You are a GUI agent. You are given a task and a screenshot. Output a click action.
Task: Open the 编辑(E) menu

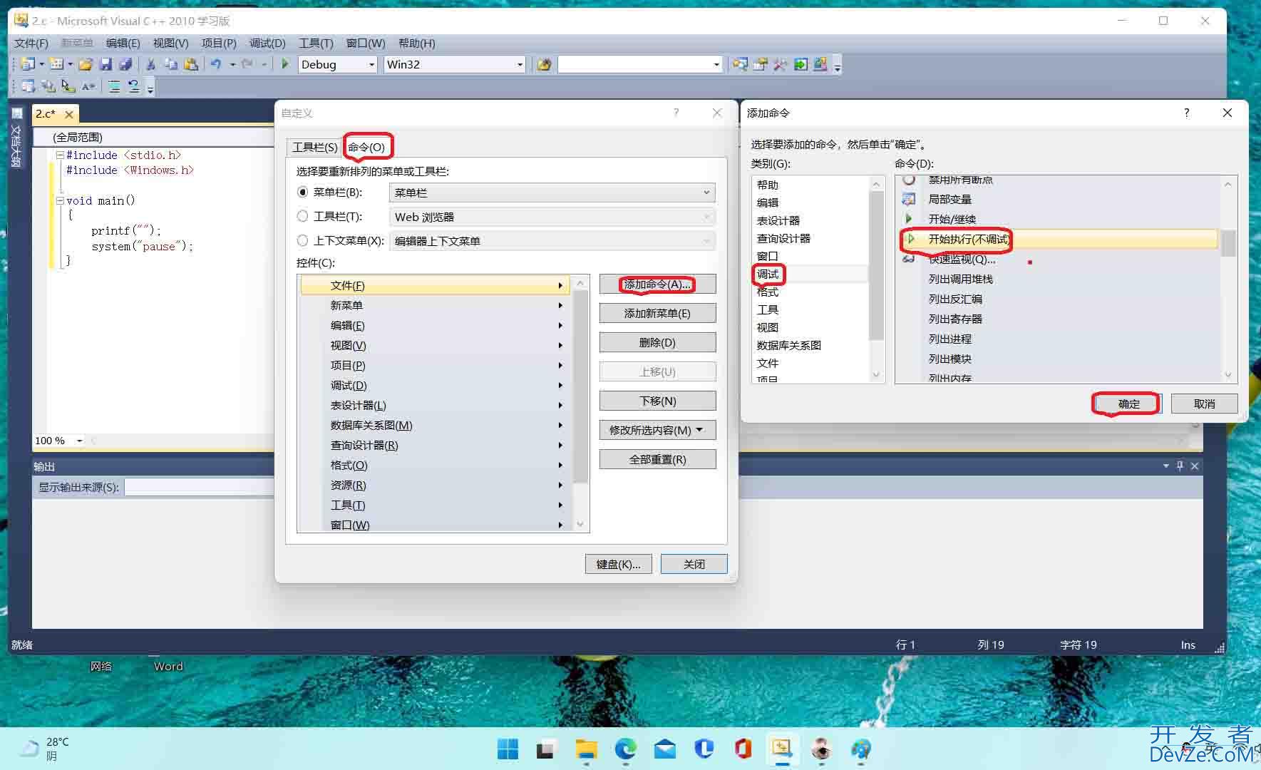123,43
